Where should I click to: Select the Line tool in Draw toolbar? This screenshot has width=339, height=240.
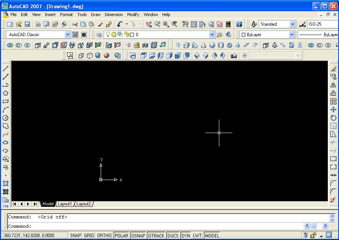[5, 69]
